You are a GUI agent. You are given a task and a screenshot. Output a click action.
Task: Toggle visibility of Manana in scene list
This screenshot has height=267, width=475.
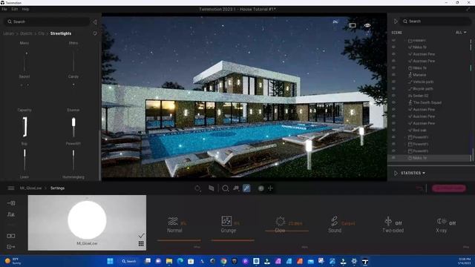coord(393,75)
